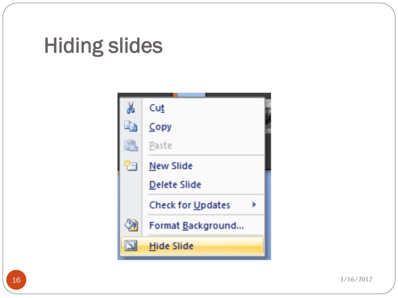The height and width of the screenshot is (298, 398).
Task: Click the Hiding slides title text
Action: [x=103, y=46]
